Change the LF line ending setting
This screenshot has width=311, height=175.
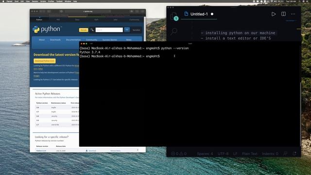[x=235, y=154]
